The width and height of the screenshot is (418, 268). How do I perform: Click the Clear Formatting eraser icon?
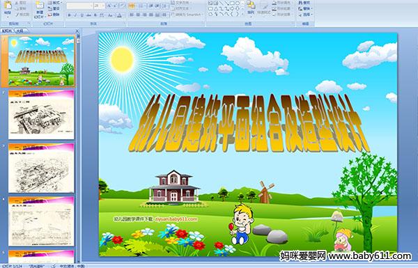tap(122, 6)
